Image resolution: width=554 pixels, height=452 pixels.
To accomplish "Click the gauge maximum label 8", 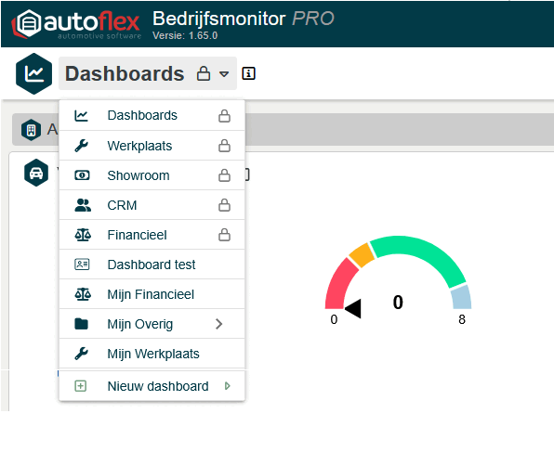I will click(462, 319).
